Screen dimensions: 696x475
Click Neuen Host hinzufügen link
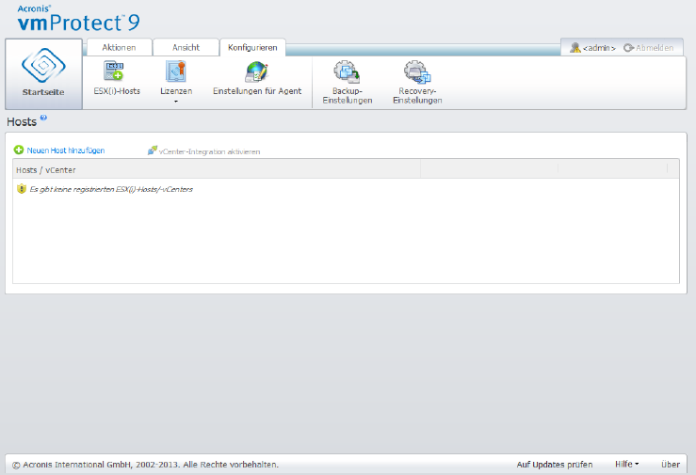66,150
